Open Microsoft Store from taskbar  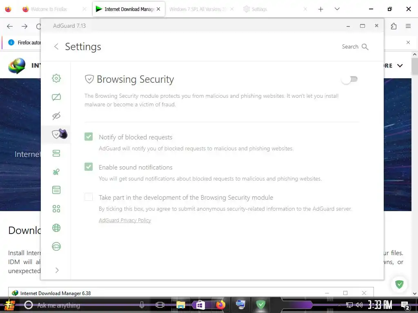tap(200, 305)
